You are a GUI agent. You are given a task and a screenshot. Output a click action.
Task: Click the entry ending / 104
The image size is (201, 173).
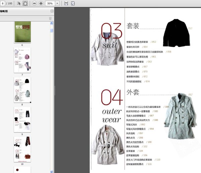pos(135,151)
